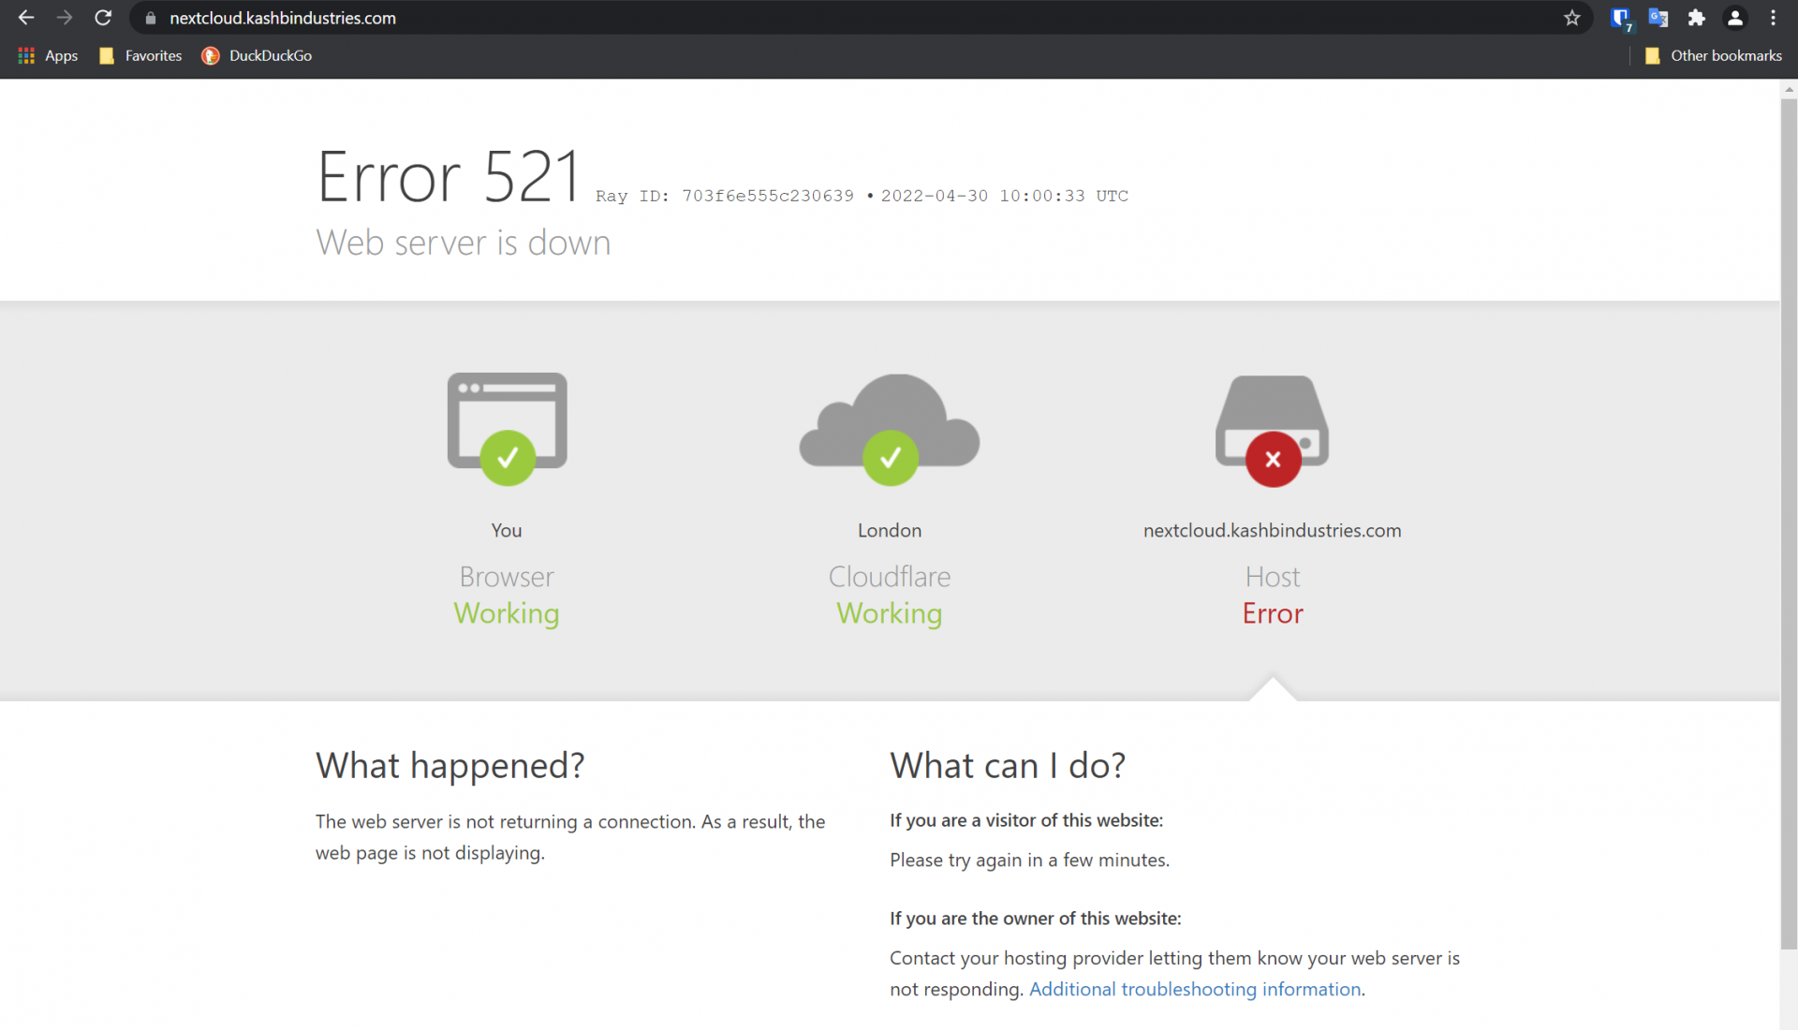Click the 'What happened?' heading

tap(450, 766)
